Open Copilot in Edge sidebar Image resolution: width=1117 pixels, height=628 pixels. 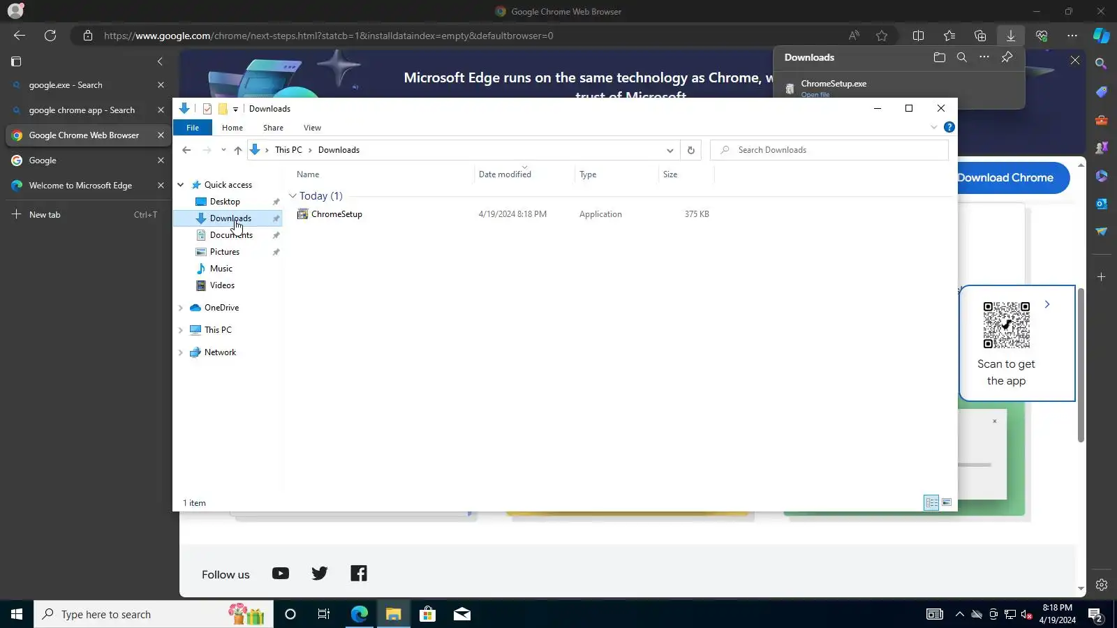(x=1102, y=36)
